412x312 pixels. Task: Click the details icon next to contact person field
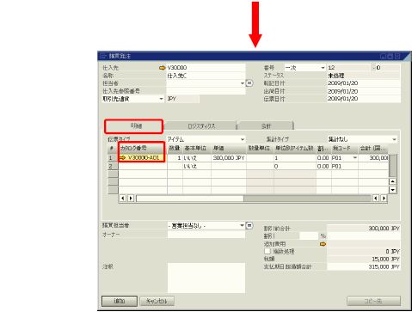pyautogui.click(x=249, y=83)
